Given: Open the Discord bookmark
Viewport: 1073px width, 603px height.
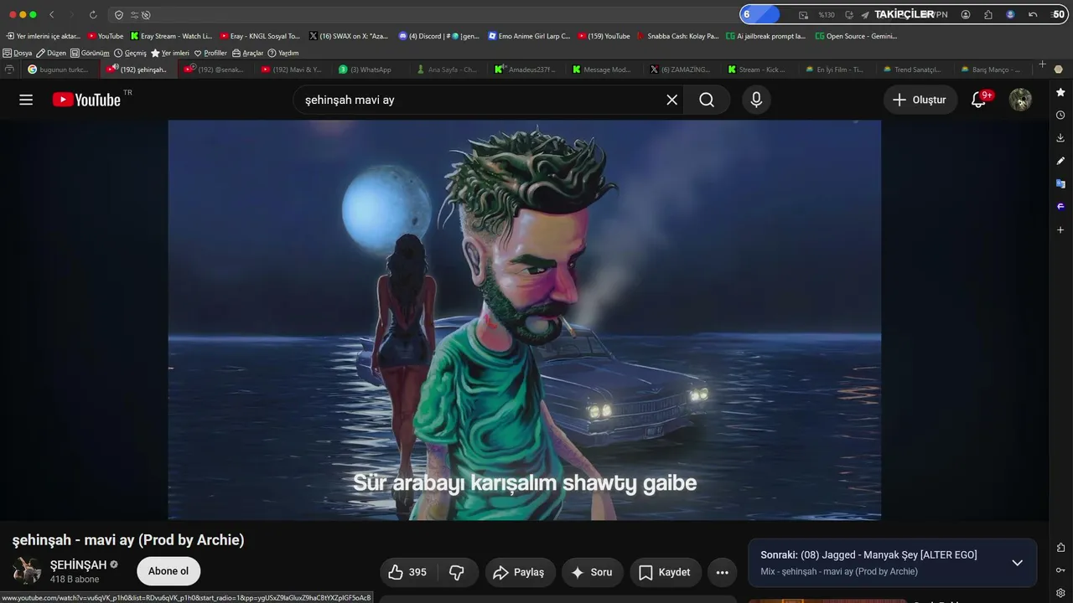Looking at the screenshot, I should point(439,36).
